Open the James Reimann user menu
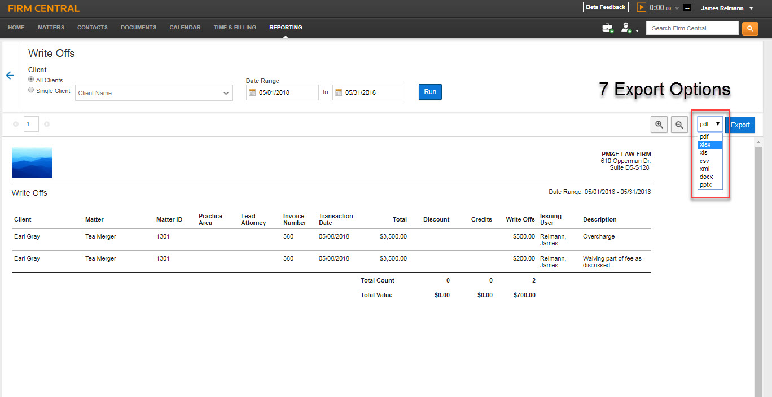 coord(727,8)
